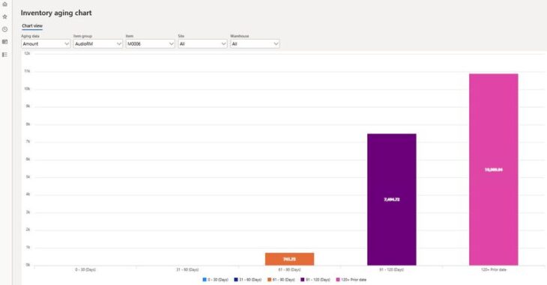The width and height of the screenshot is (547, 285).
Task: Open Workspaces icon in sidebar
Action: pyautogui.click(x=5, y=42)
